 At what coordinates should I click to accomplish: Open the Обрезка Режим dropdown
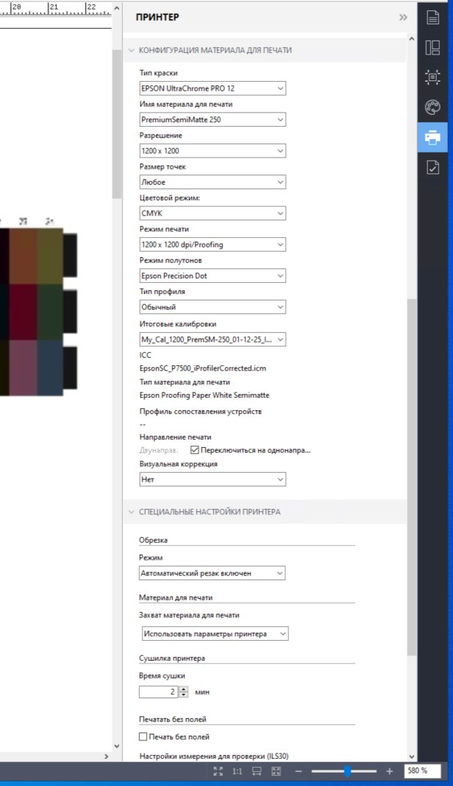point(213,573)
